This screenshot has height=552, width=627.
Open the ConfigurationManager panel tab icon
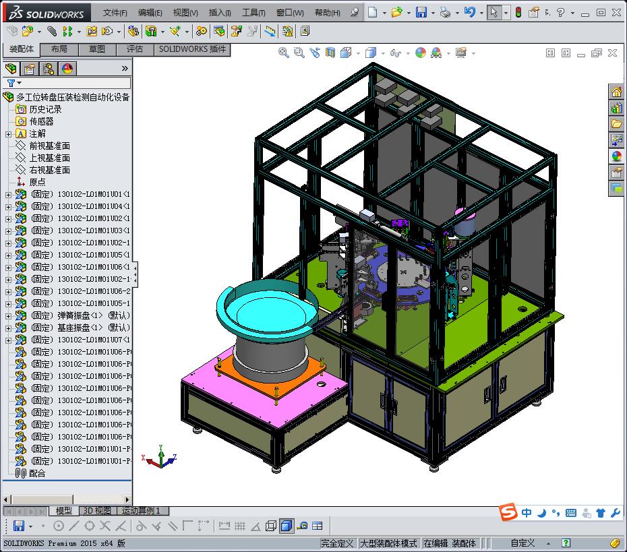click(49, 69)
